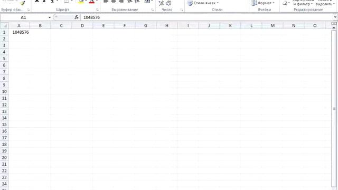
Task: Toggle underline (Ч) formatting
Action: [52, 2]
